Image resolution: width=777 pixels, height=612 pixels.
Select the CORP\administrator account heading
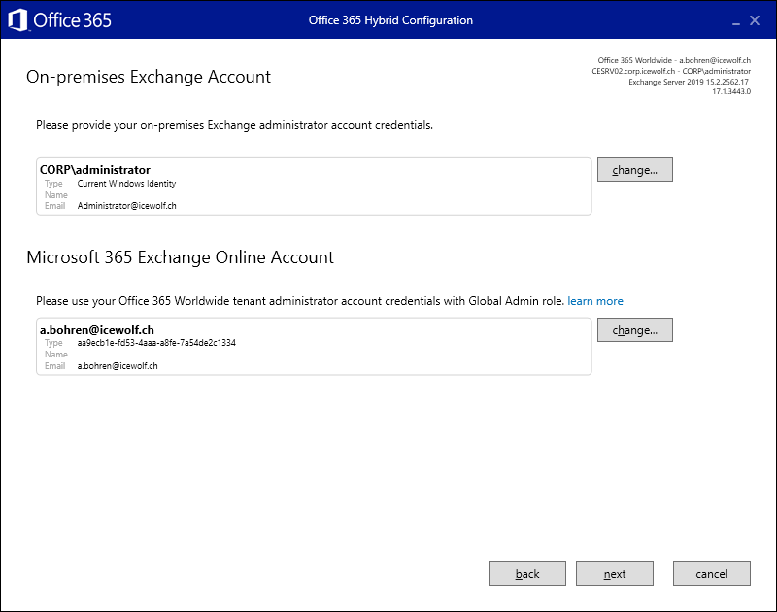click(95, 170)
